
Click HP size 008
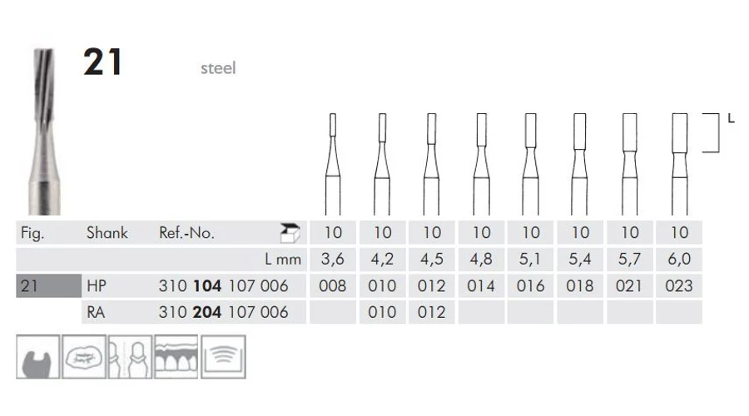pos(332,285)
